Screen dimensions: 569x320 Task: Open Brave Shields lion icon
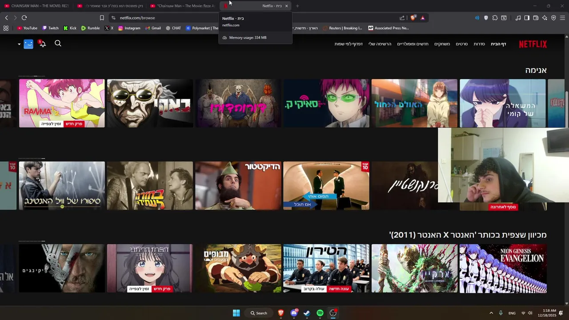coord(413,18)
